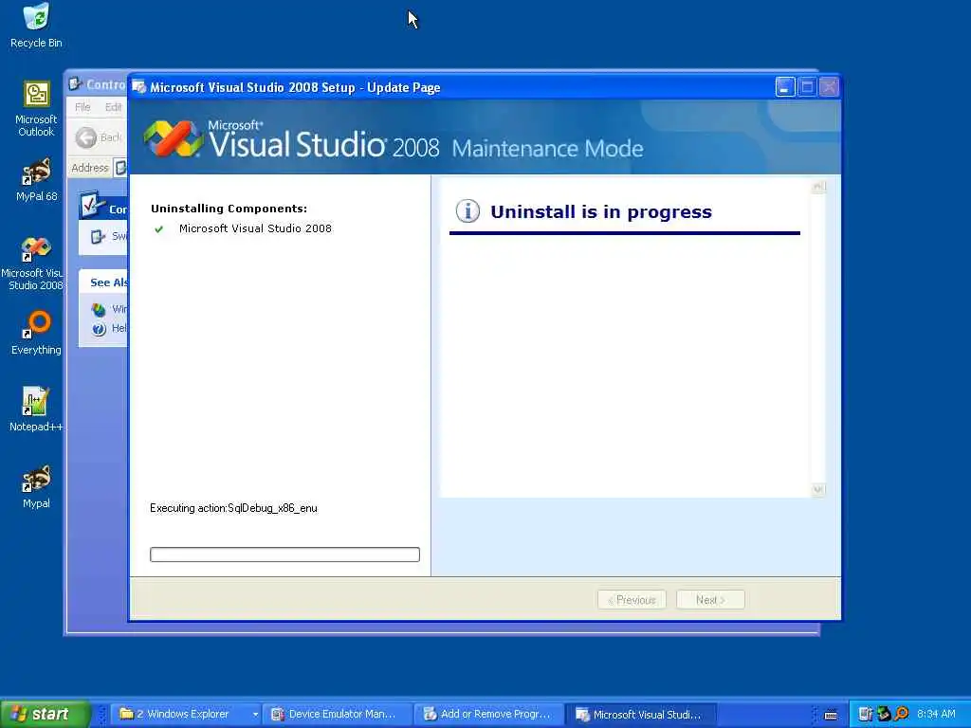The image size is (971, 728).
Task: Click the Uninstall is in progress heading
Action: (x=601, y=211)
